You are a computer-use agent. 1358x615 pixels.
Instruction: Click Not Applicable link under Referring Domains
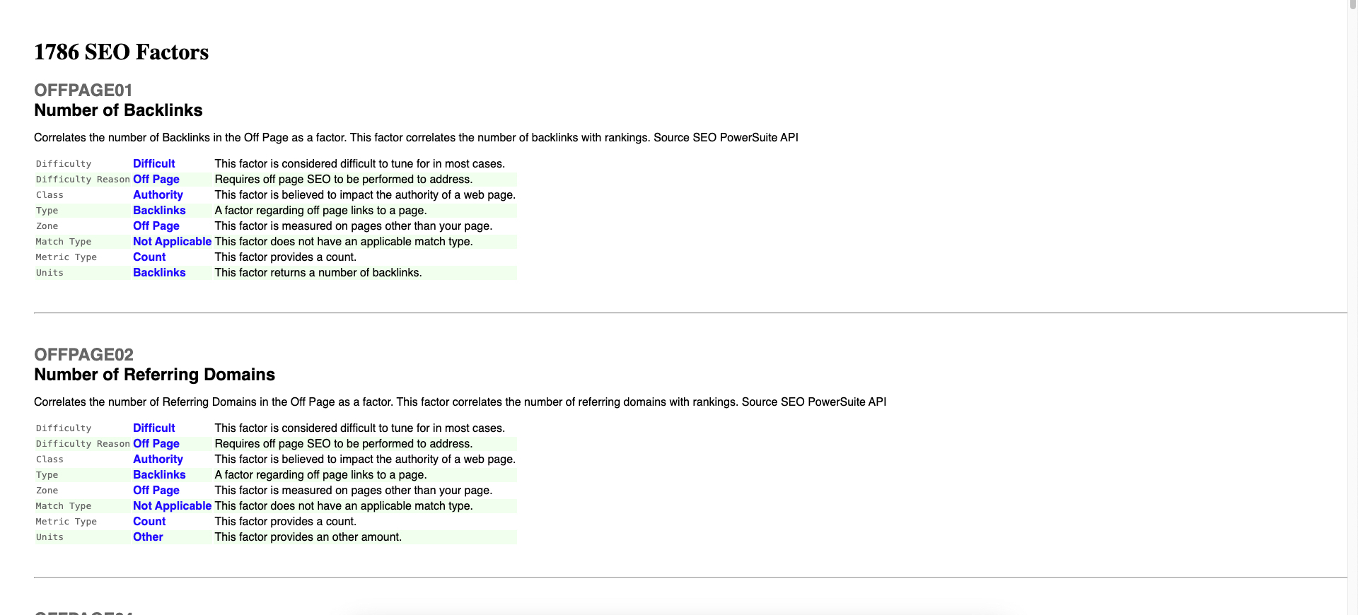coord(172,506)
